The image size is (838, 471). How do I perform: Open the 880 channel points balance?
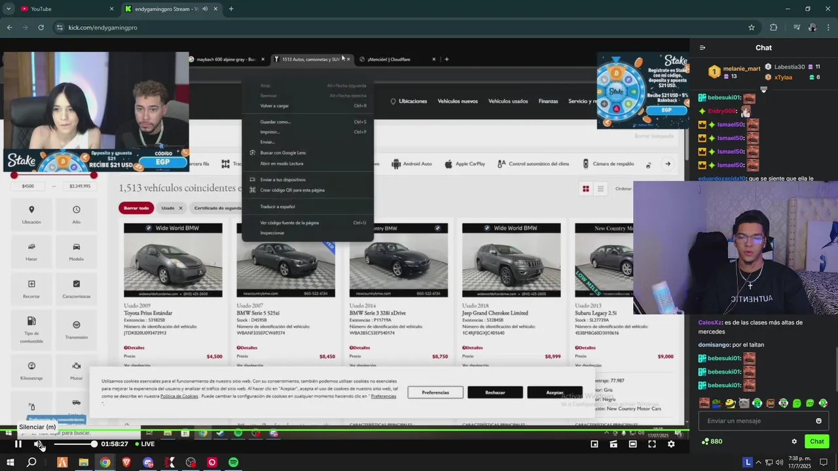[712, 442]
